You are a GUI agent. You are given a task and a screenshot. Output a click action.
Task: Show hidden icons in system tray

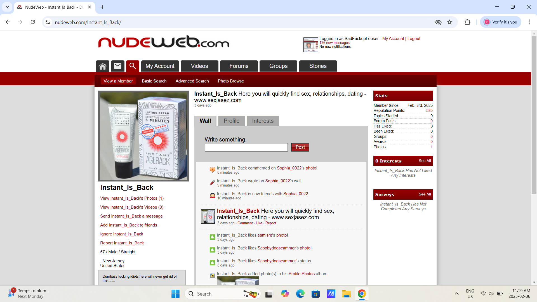[x=456, y=294]
